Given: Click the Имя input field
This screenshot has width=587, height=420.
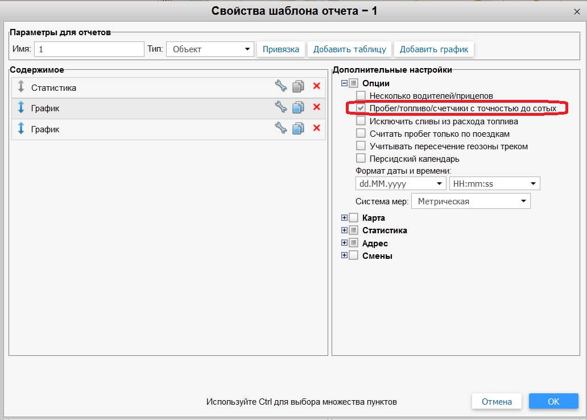Looking at the screenshot, I should 89,49.
